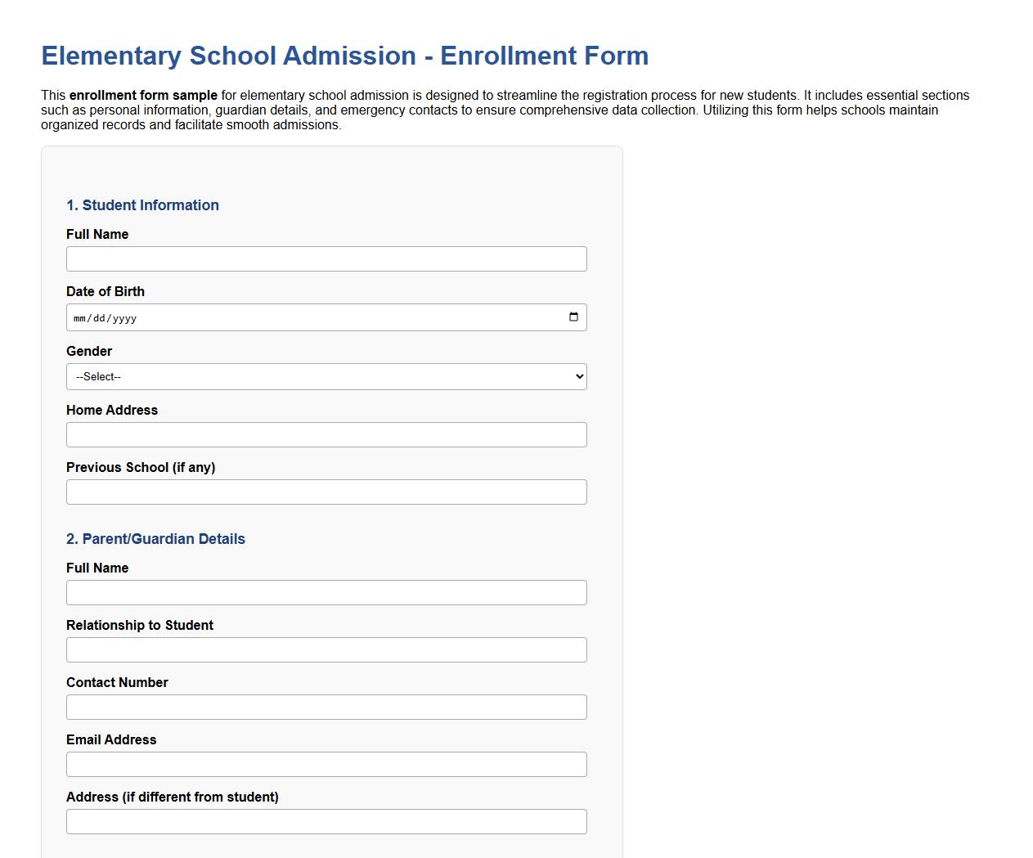This screenshot has width=1033, height=858.
Task: Click the student's Full Name input field
Action: click(x=326, y=258)
